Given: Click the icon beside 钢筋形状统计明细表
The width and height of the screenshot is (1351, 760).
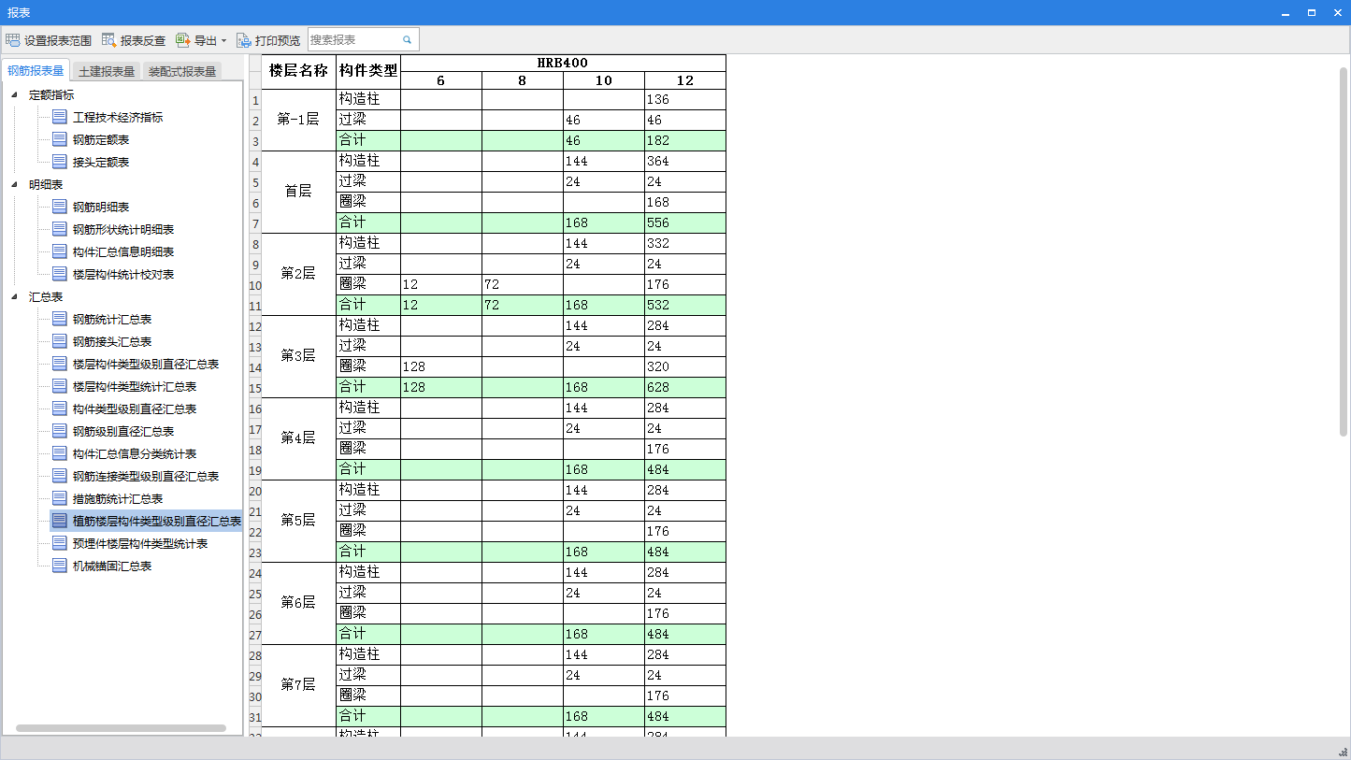Looking at the screenshot, I should pyautogui.click(x=60, y=229).
